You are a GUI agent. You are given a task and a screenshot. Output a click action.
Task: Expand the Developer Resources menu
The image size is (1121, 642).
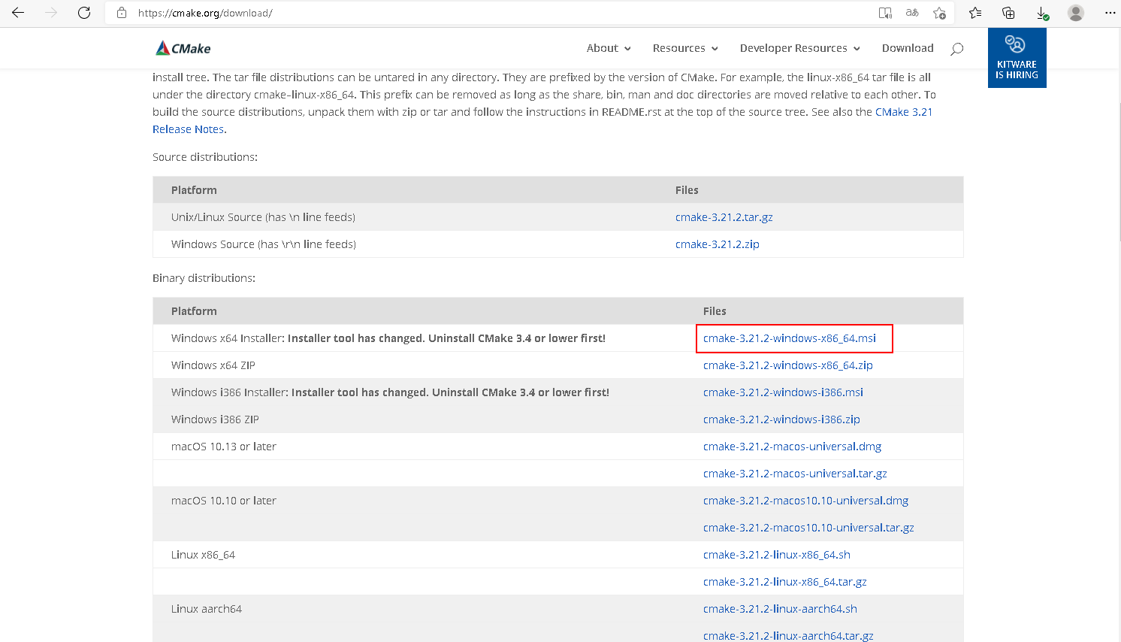[x=799, y=48]
